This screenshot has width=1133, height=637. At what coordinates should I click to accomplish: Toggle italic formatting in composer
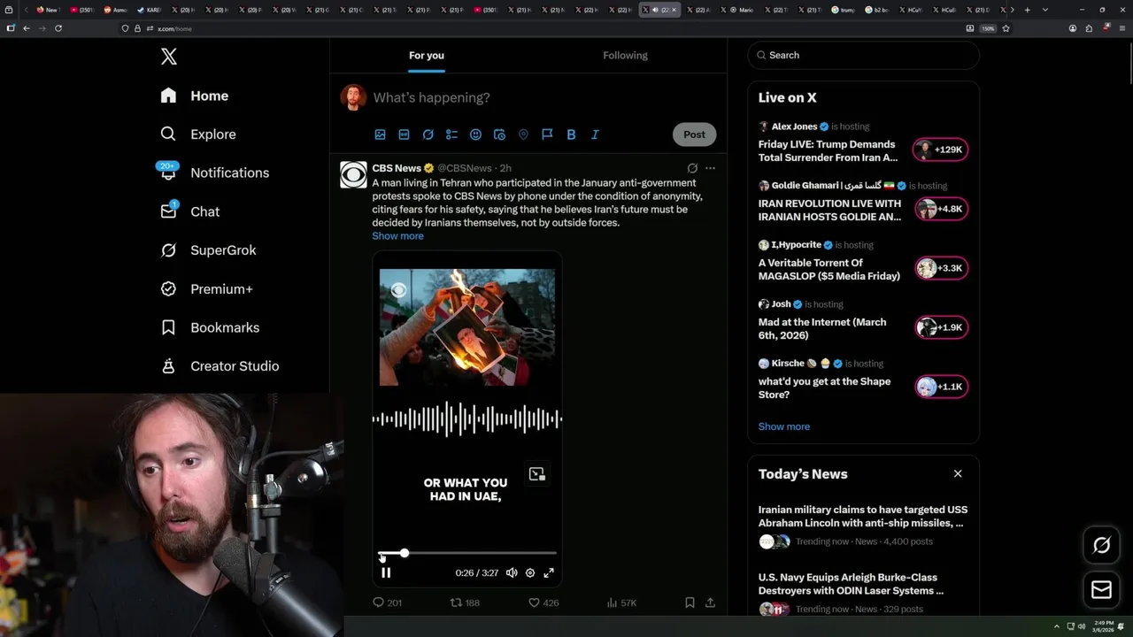point(595,134)
